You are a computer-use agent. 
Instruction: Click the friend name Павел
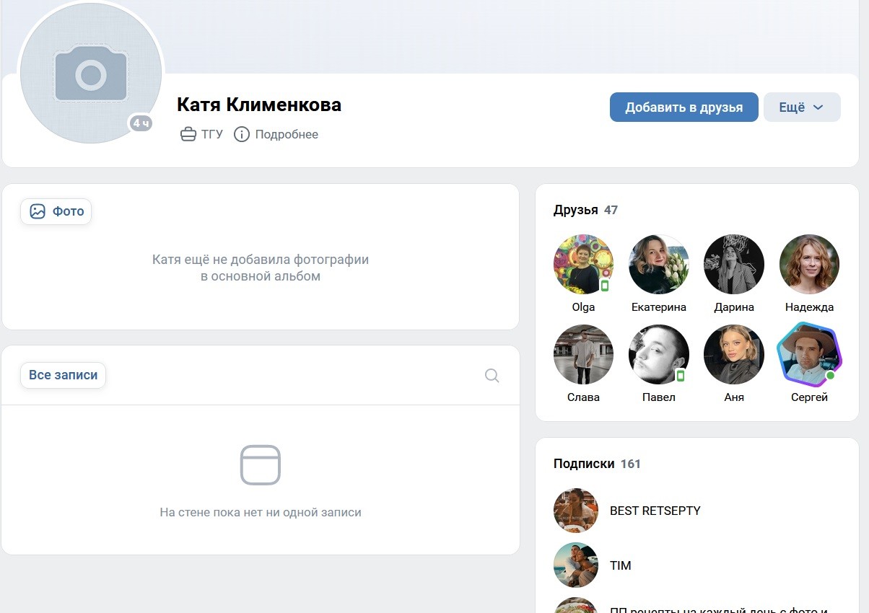click(x=659, y=397)
